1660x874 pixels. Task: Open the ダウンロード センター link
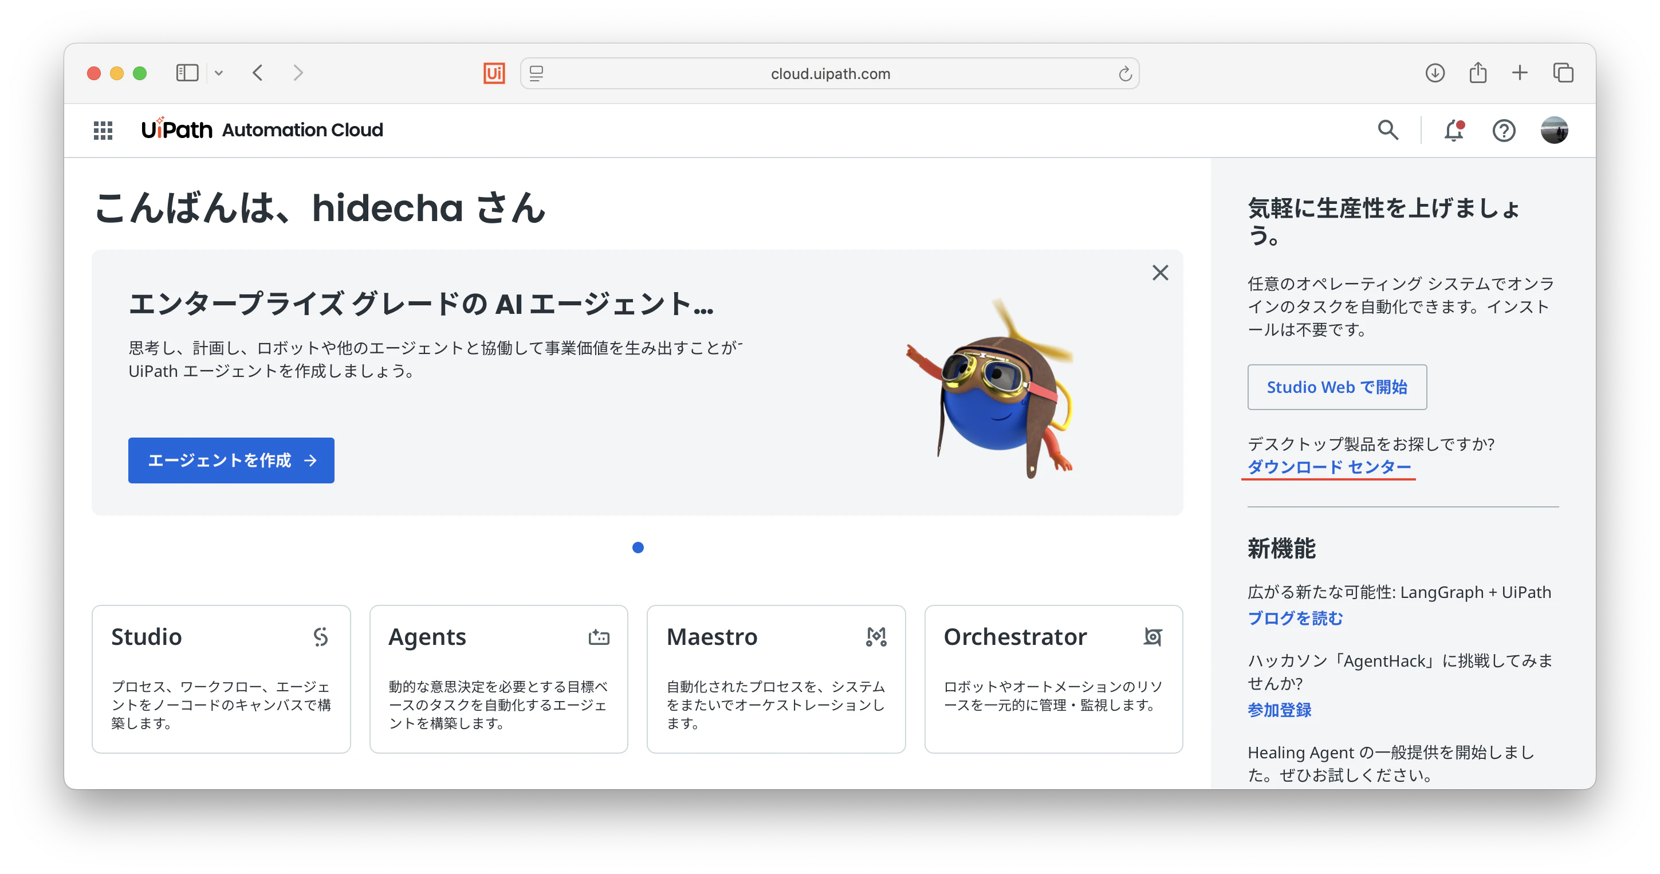pyautogui.click(x=1329, y=467)
